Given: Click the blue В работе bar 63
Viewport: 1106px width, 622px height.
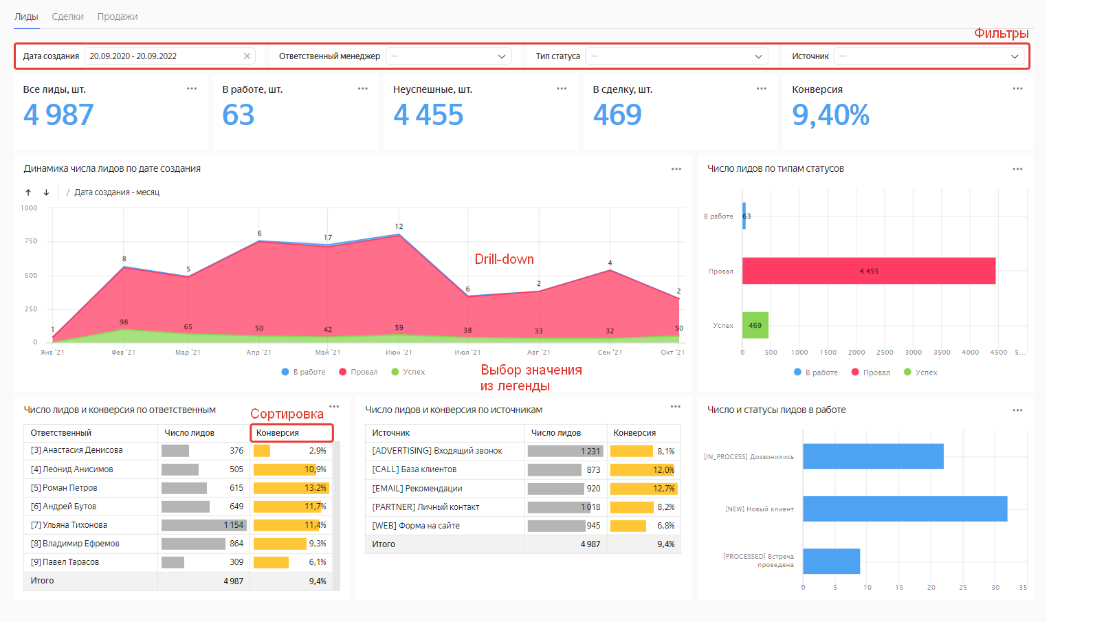Looking at the screenshot, I should coord(744,216).
